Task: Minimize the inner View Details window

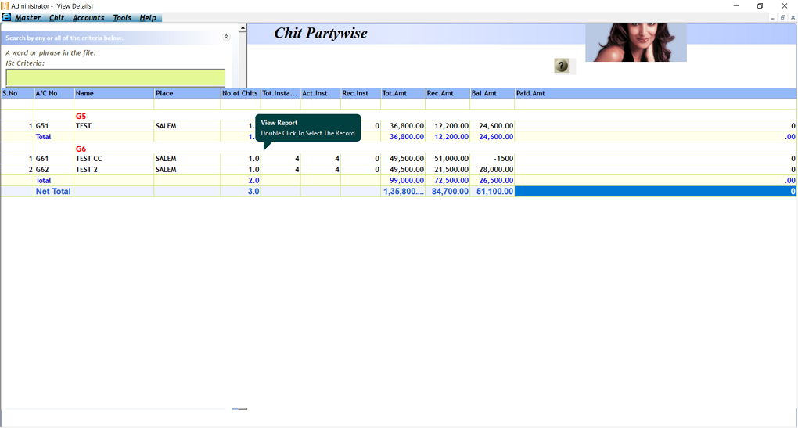Action: click(x=773, y=17)
